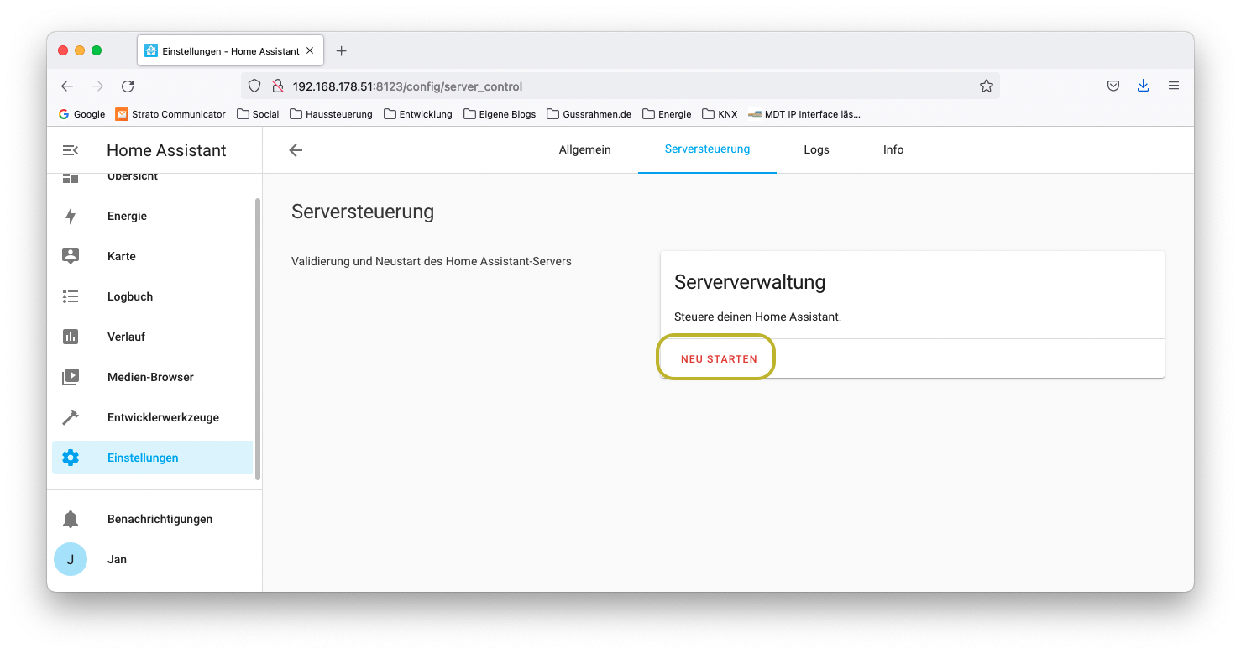Open the Medien-Browser play icon
This screenshot has width=1241, height=654.
pyautogui.click(x=71, y=377)
